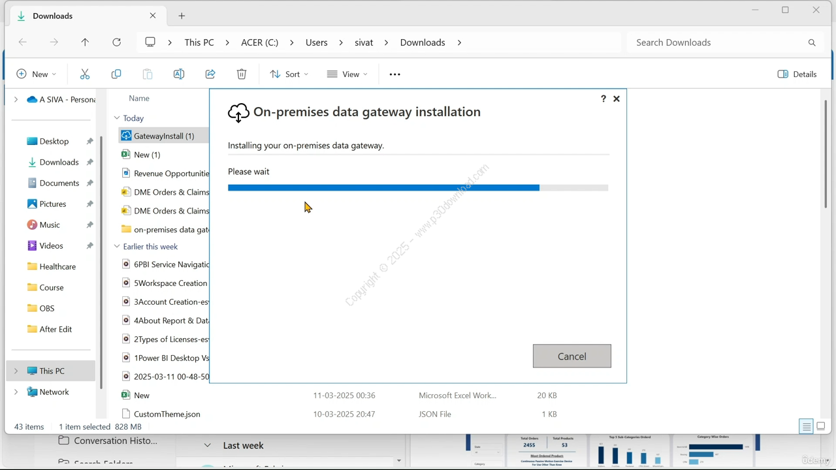Click the Forward navigation arrow
Image resolution: width=836 pixels, height=470 pixels.
54,42
